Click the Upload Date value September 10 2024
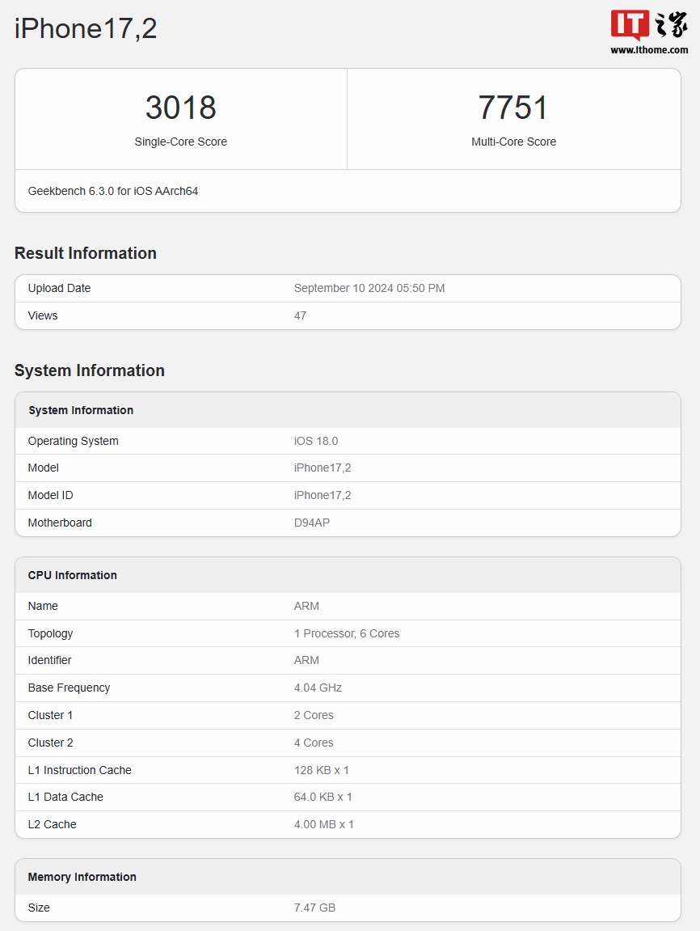 [x=369, y=288]
